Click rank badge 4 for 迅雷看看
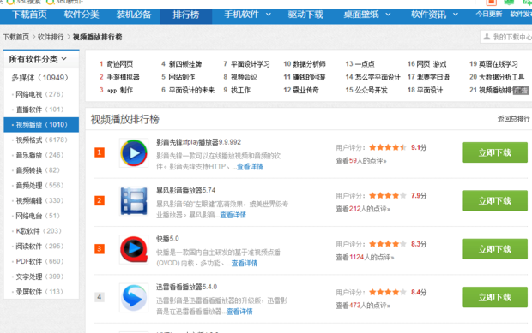The width and height of the screenshot is (532, 333). pyautogui.click(x=100, y=297)
